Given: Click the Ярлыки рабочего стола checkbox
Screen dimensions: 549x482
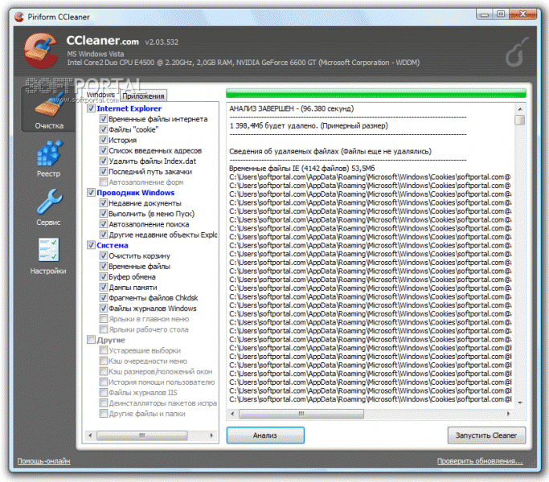Looking at the screenshot, I should pyautogui.click(x=103, y=329).
